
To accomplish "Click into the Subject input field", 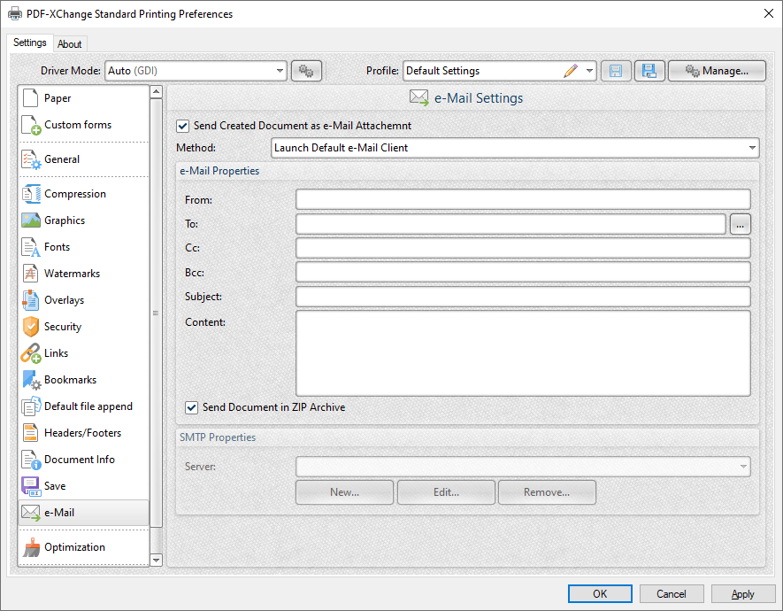I will point(523,297).
